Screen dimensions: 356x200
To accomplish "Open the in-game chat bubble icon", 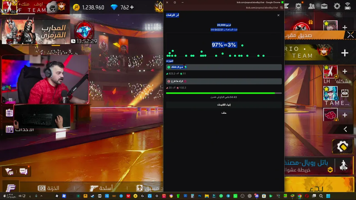I will 24,171.
